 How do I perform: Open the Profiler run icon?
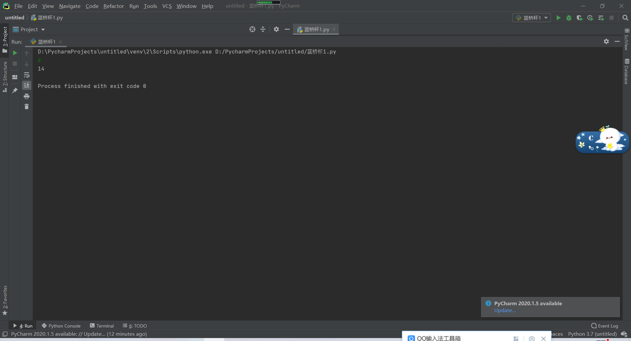[591, 18]
